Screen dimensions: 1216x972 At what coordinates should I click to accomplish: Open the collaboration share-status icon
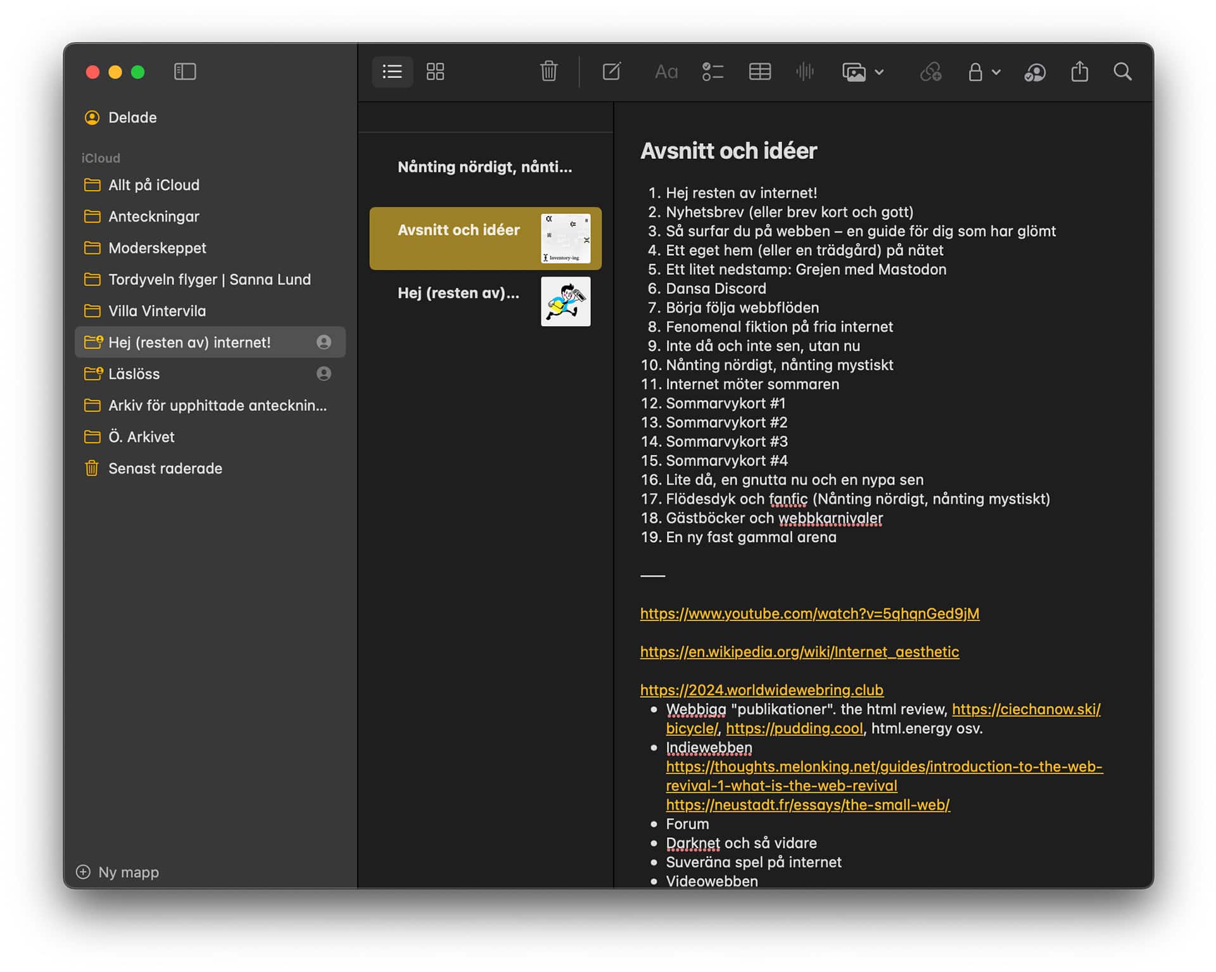pos(1034,72)
